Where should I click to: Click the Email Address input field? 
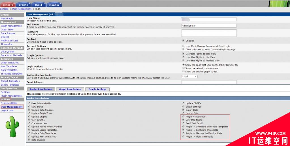209,82
